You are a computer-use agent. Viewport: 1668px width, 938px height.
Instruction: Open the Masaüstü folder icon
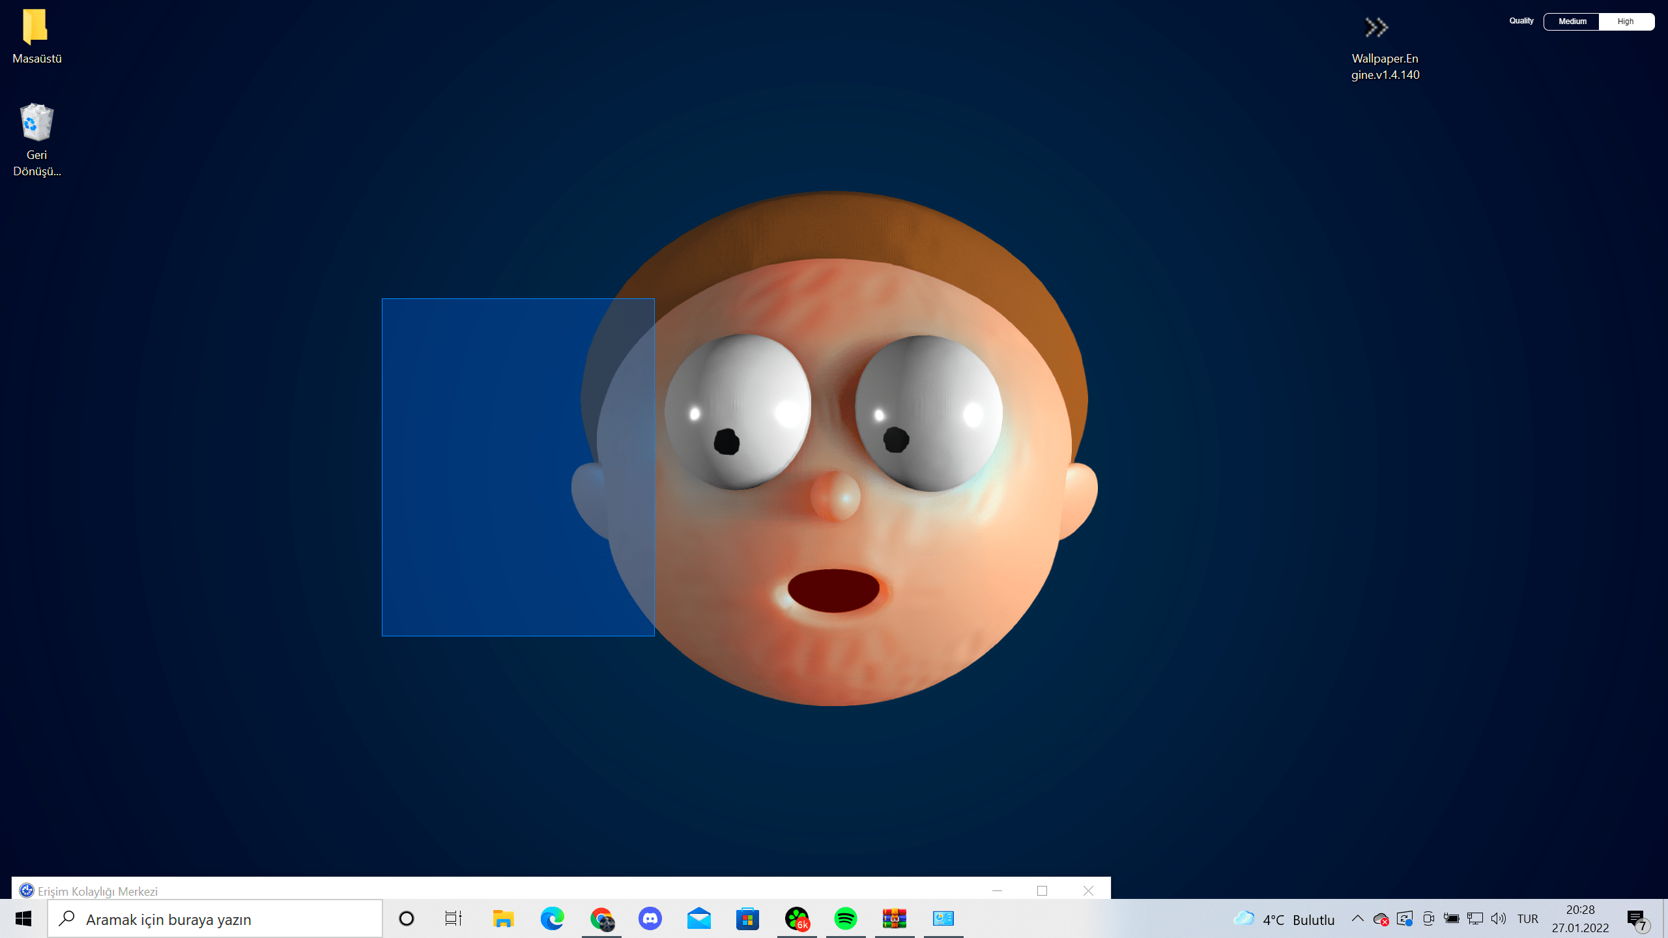36,36
